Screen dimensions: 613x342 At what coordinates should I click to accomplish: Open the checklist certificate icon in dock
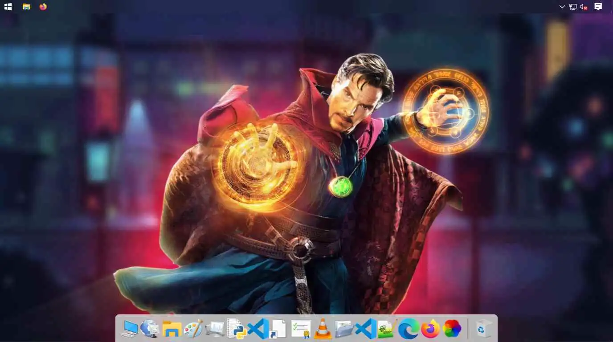click(x=301, y=329)
